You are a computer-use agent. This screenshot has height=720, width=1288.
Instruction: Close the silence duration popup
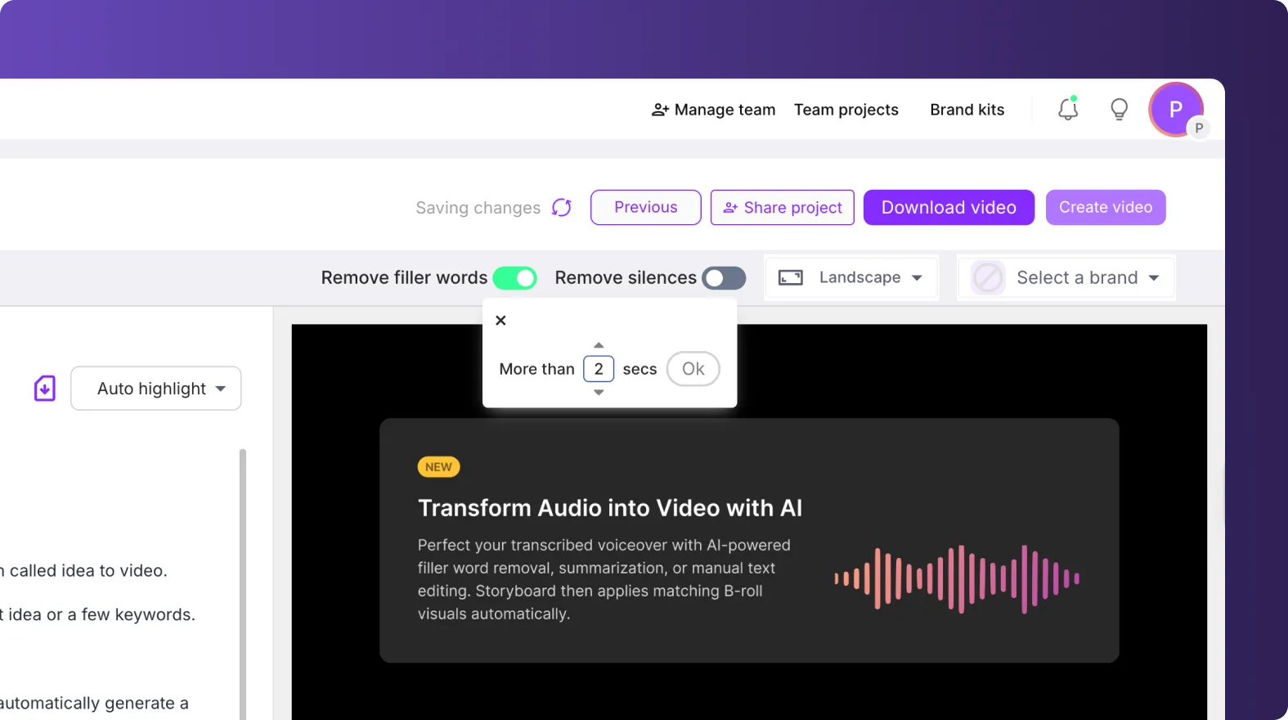[501, 321]
